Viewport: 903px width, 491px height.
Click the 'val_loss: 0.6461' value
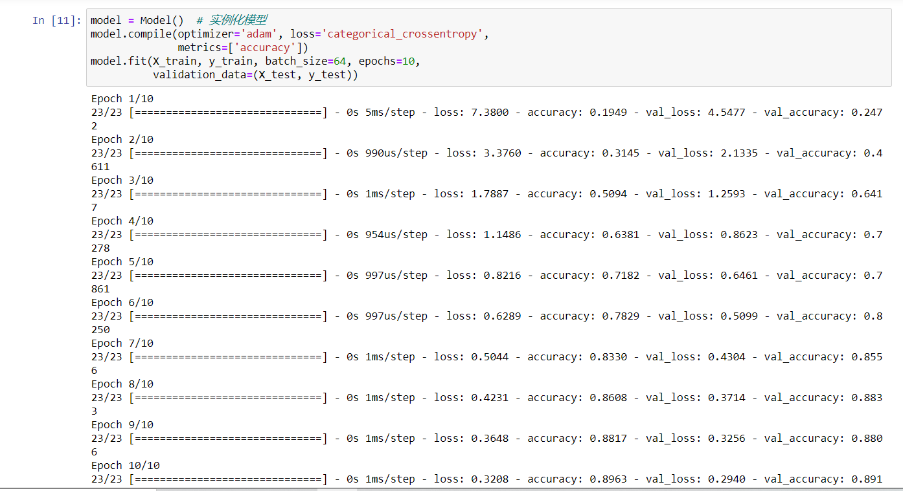coord(708,276)
